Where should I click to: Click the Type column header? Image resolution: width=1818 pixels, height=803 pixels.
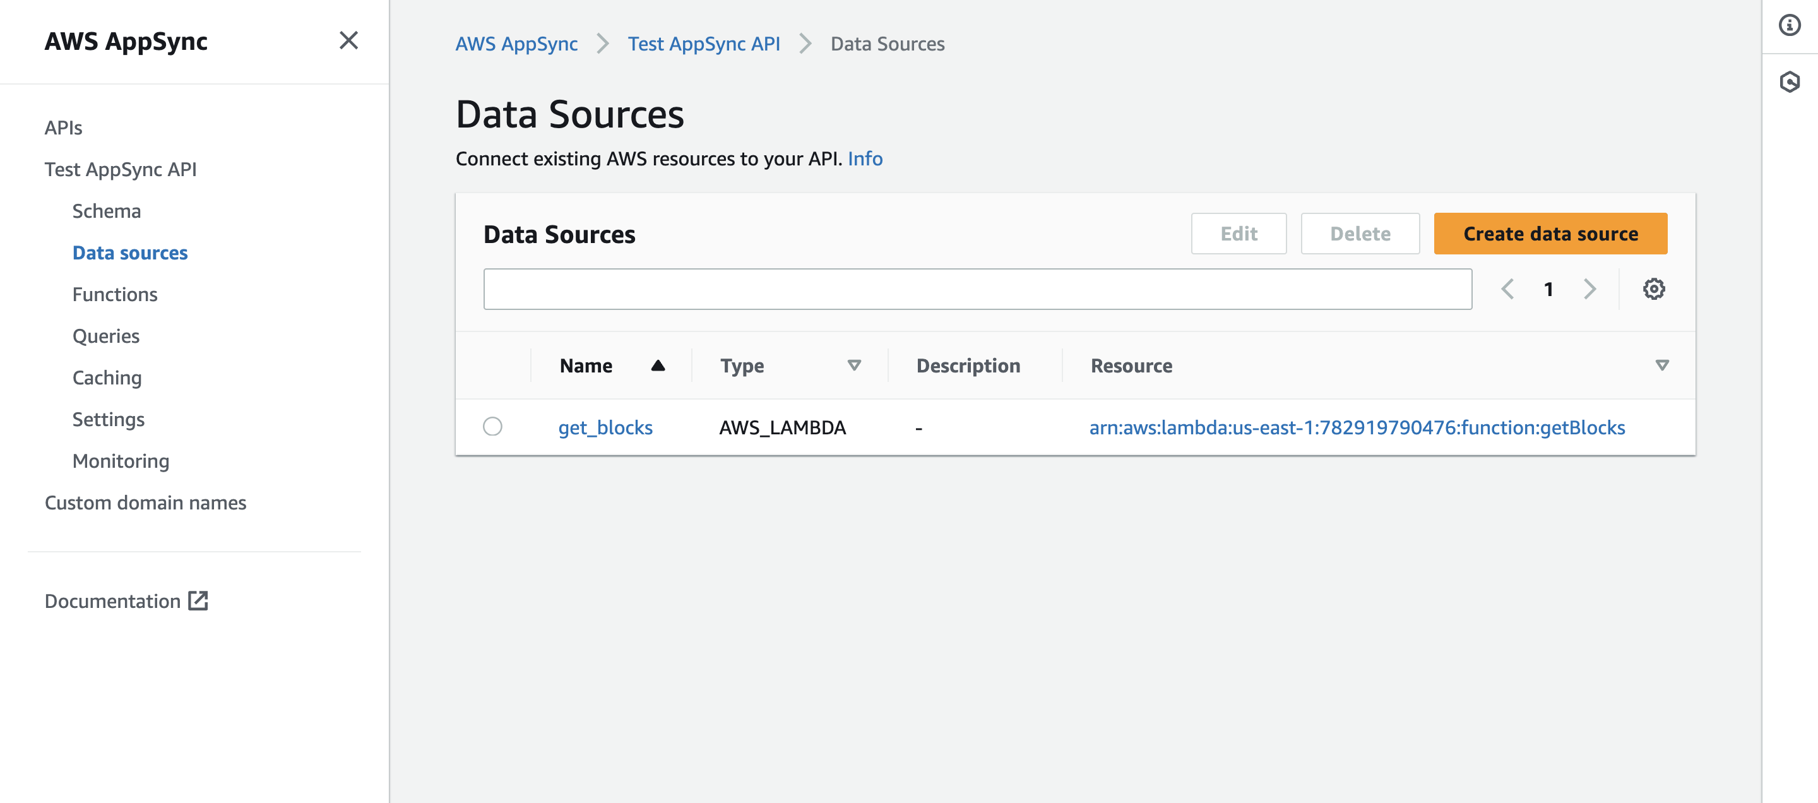pos(742,366)
